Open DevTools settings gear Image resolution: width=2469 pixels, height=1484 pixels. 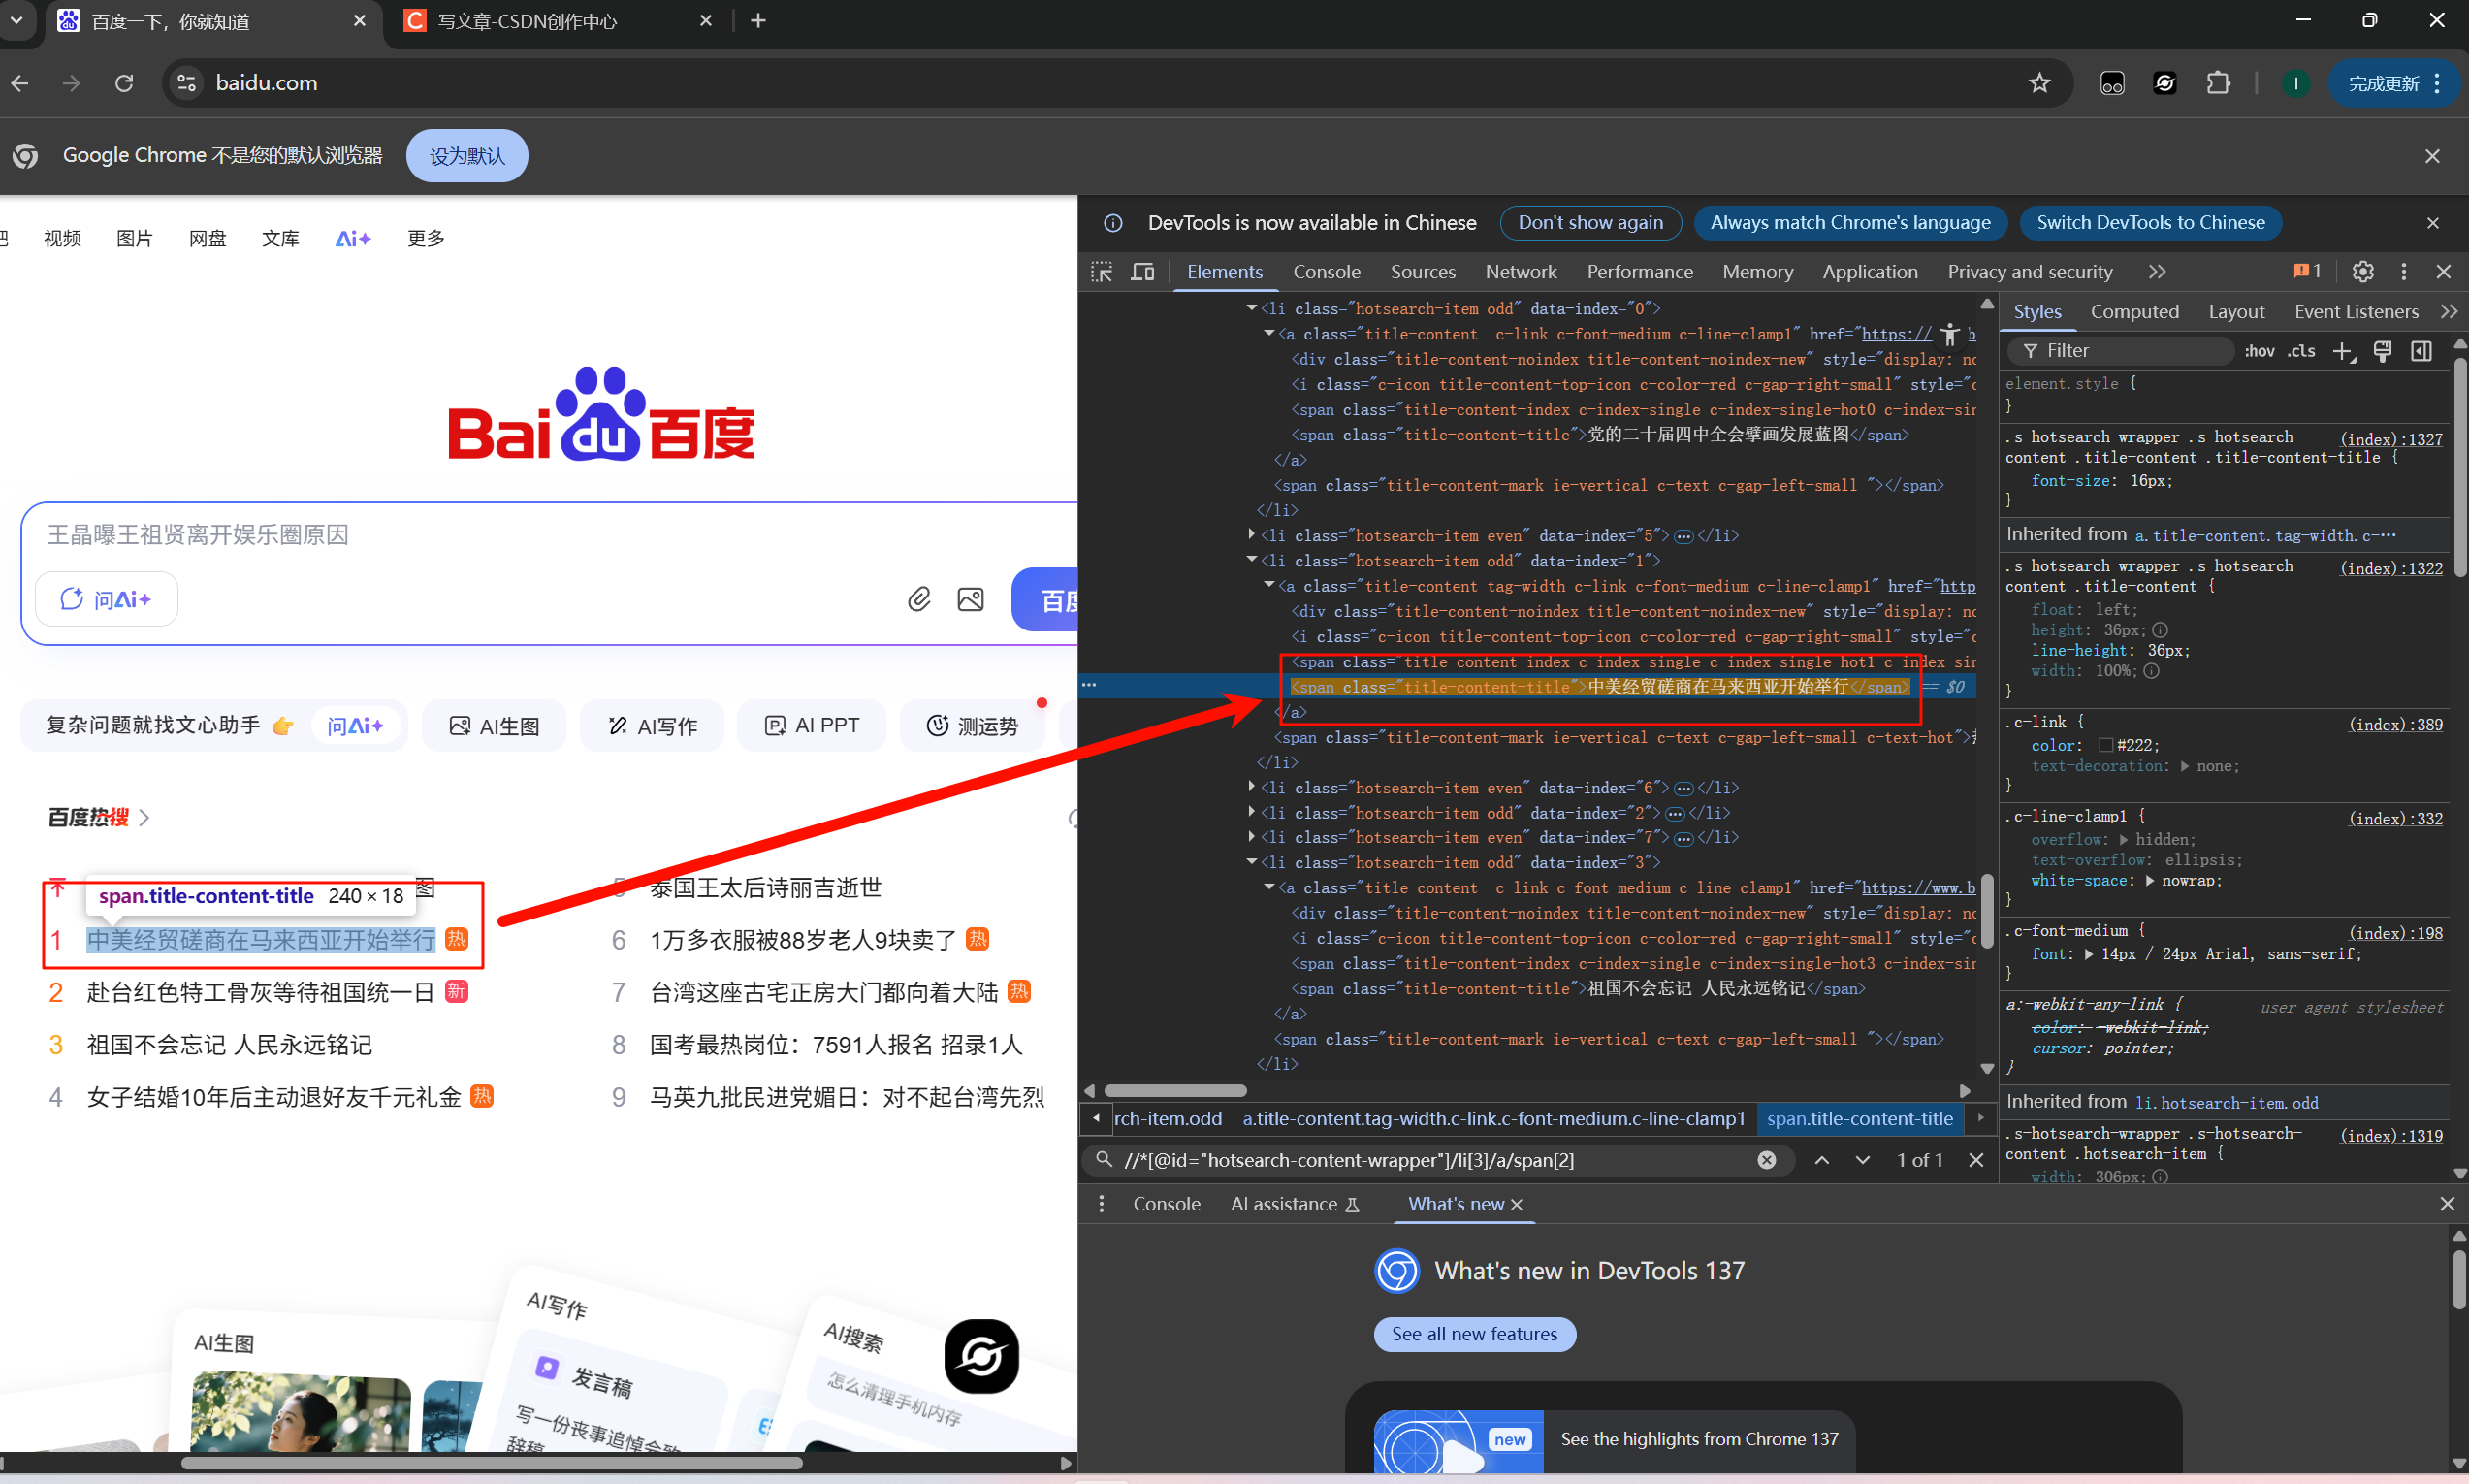tap(2362, 272)
